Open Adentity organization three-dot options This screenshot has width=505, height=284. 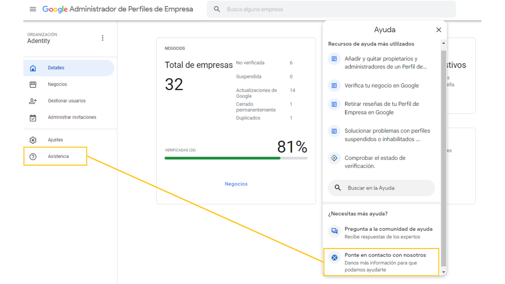click(103, 38)
